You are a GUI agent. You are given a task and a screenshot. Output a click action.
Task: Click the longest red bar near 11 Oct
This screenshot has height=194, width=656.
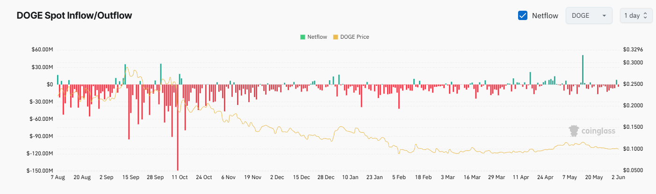[178, 127]
